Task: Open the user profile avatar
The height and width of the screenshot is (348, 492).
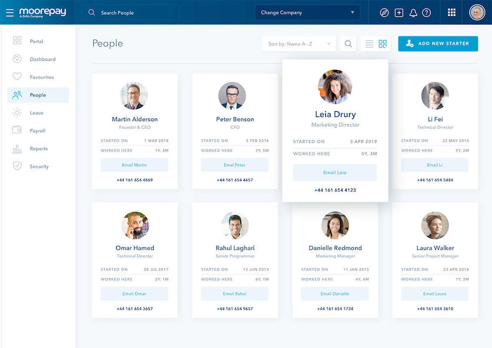Action: [x=476, y=13]
